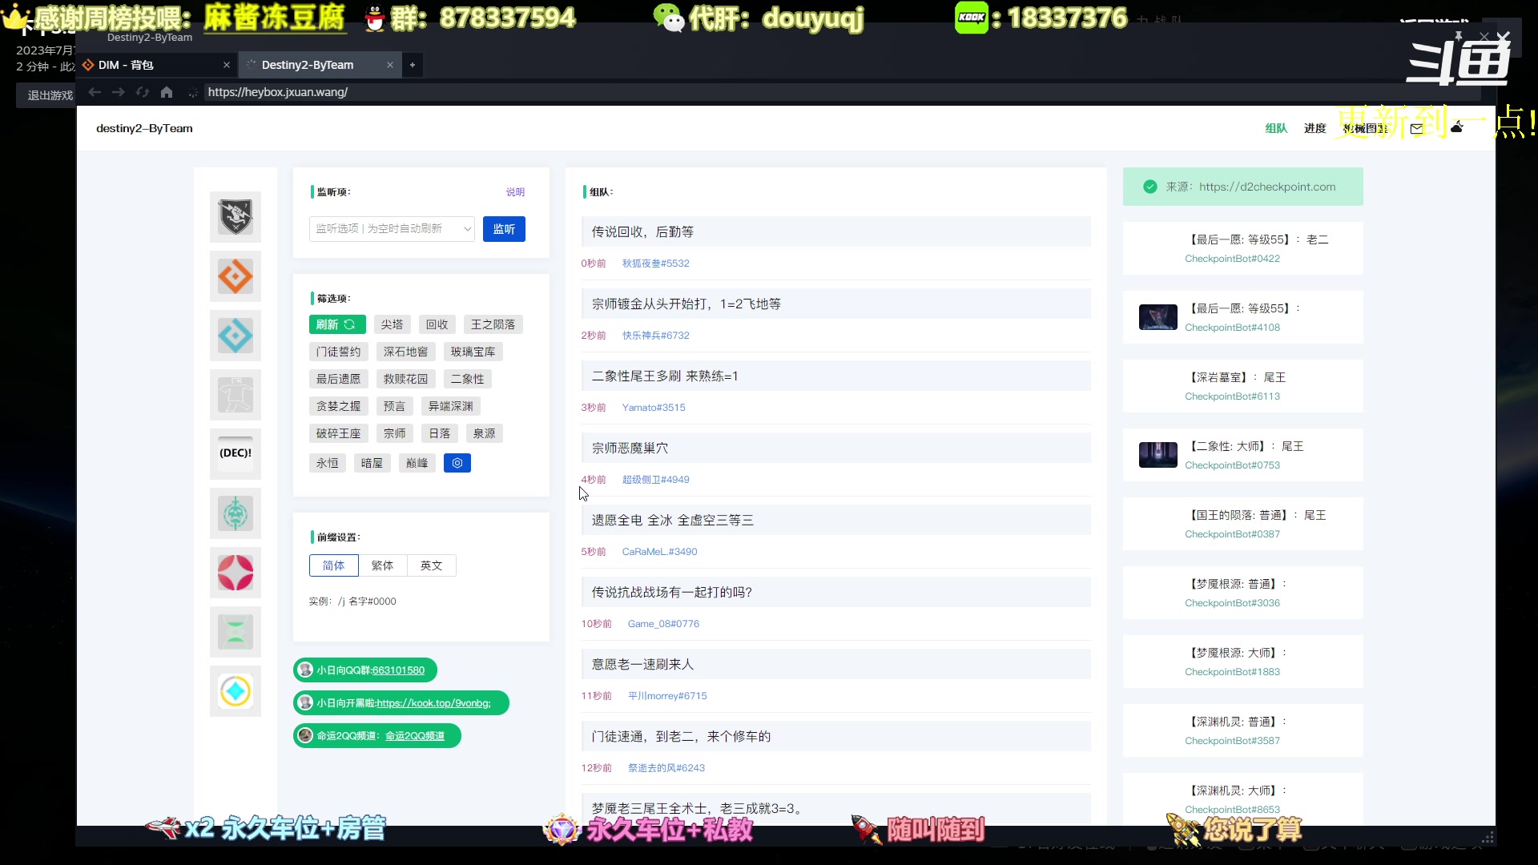Select 繁体 prefix option
Image resolution: width=1538 pixels, height=865 pixels.
383,565
